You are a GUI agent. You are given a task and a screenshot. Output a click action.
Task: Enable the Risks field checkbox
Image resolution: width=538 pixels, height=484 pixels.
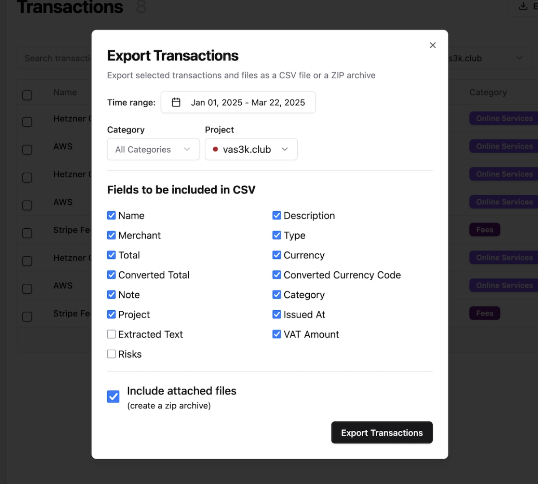(x=111, y=354)
